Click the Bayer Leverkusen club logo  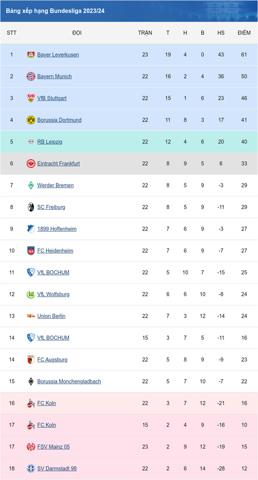click(x=31, y=55)
